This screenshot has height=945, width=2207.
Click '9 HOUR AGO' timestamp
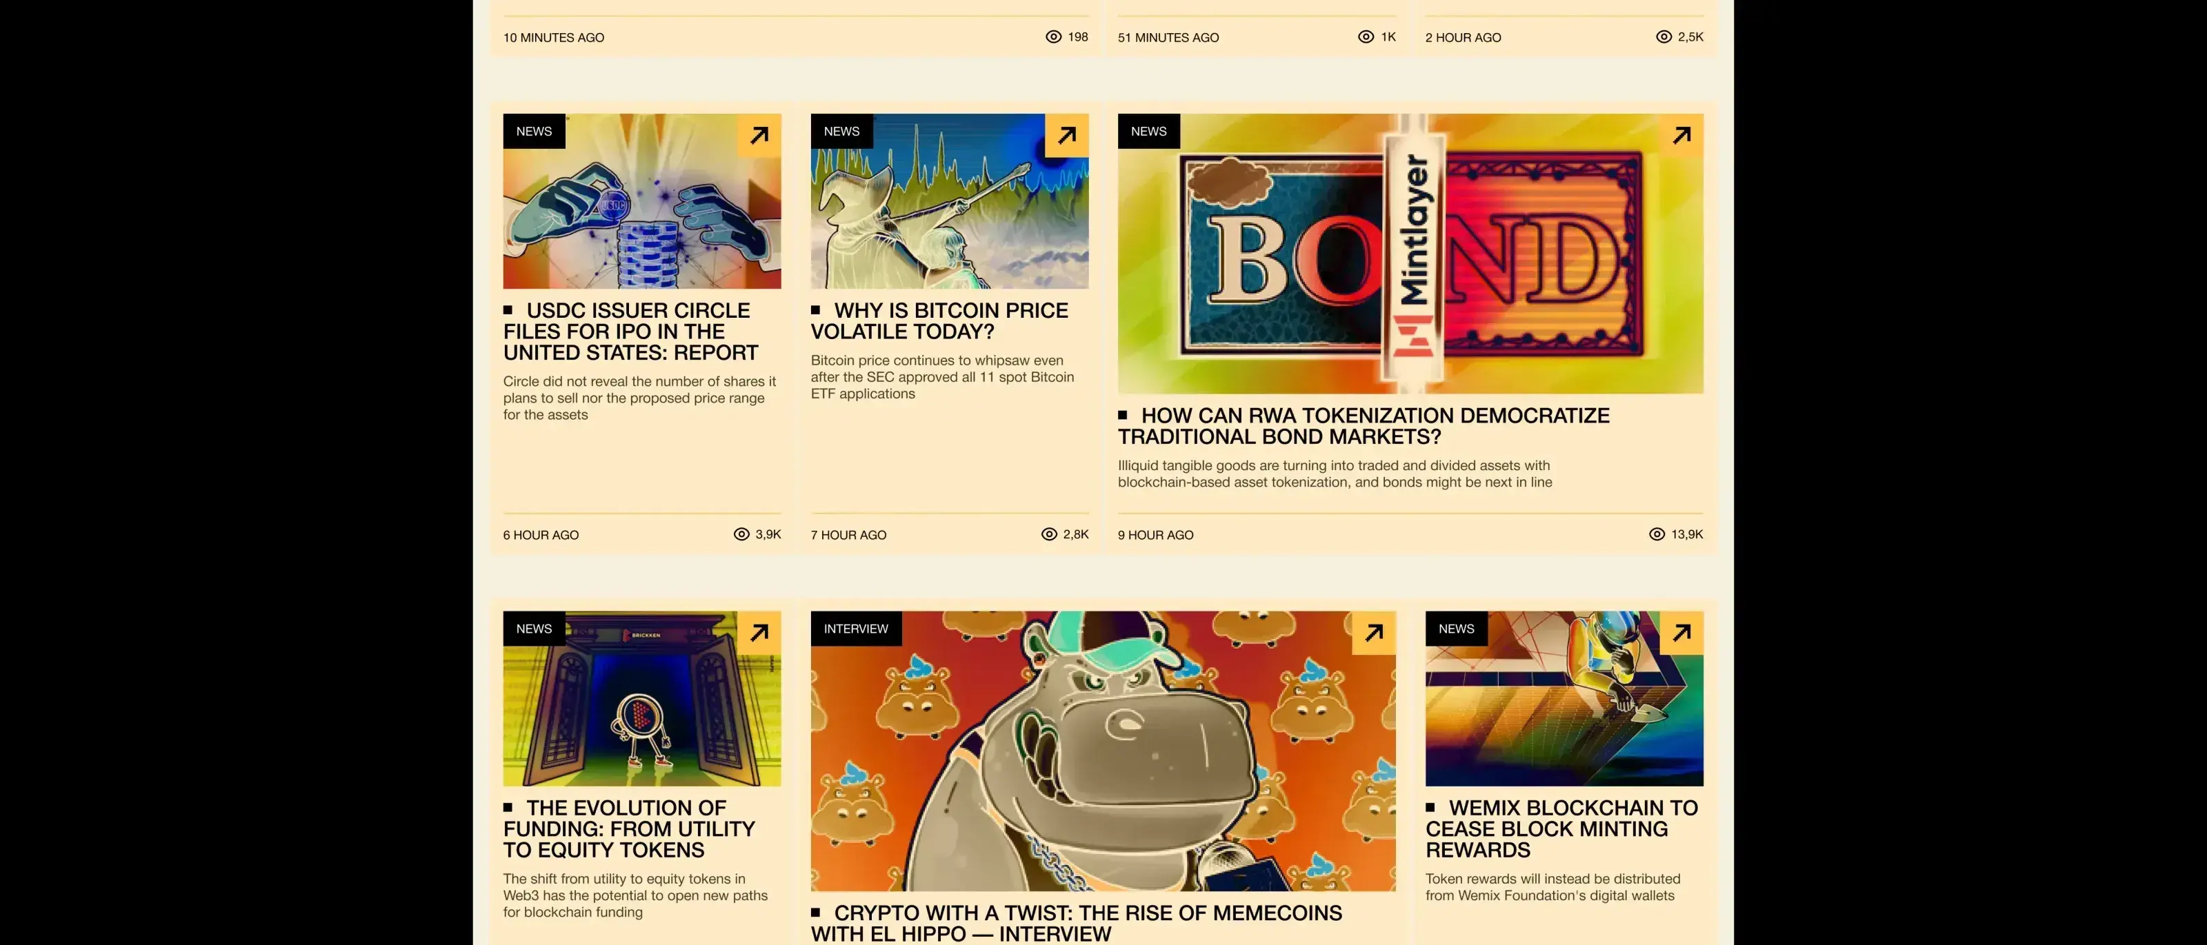coord(1156,535)
